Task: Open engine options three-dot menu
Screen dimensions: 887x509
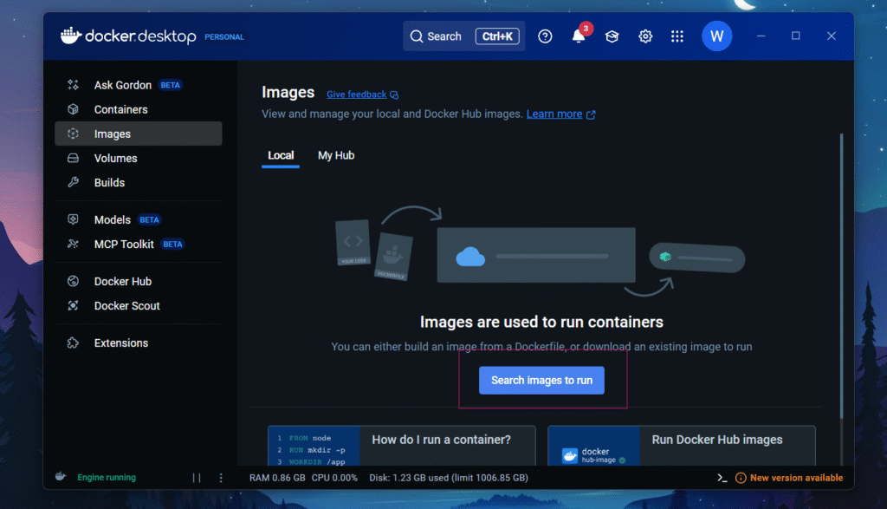Action: pos(221,478)
